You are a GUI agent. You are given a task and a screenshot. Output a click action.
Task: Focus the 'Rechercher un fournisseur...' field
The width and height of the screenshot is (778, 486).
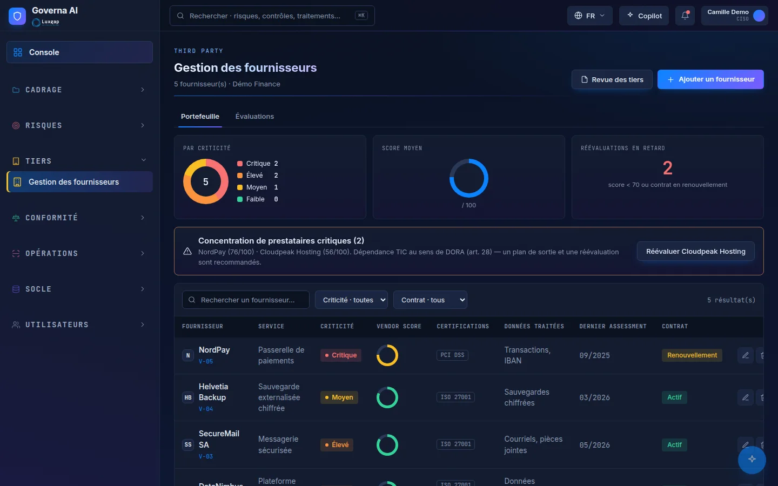coord(246,300)
